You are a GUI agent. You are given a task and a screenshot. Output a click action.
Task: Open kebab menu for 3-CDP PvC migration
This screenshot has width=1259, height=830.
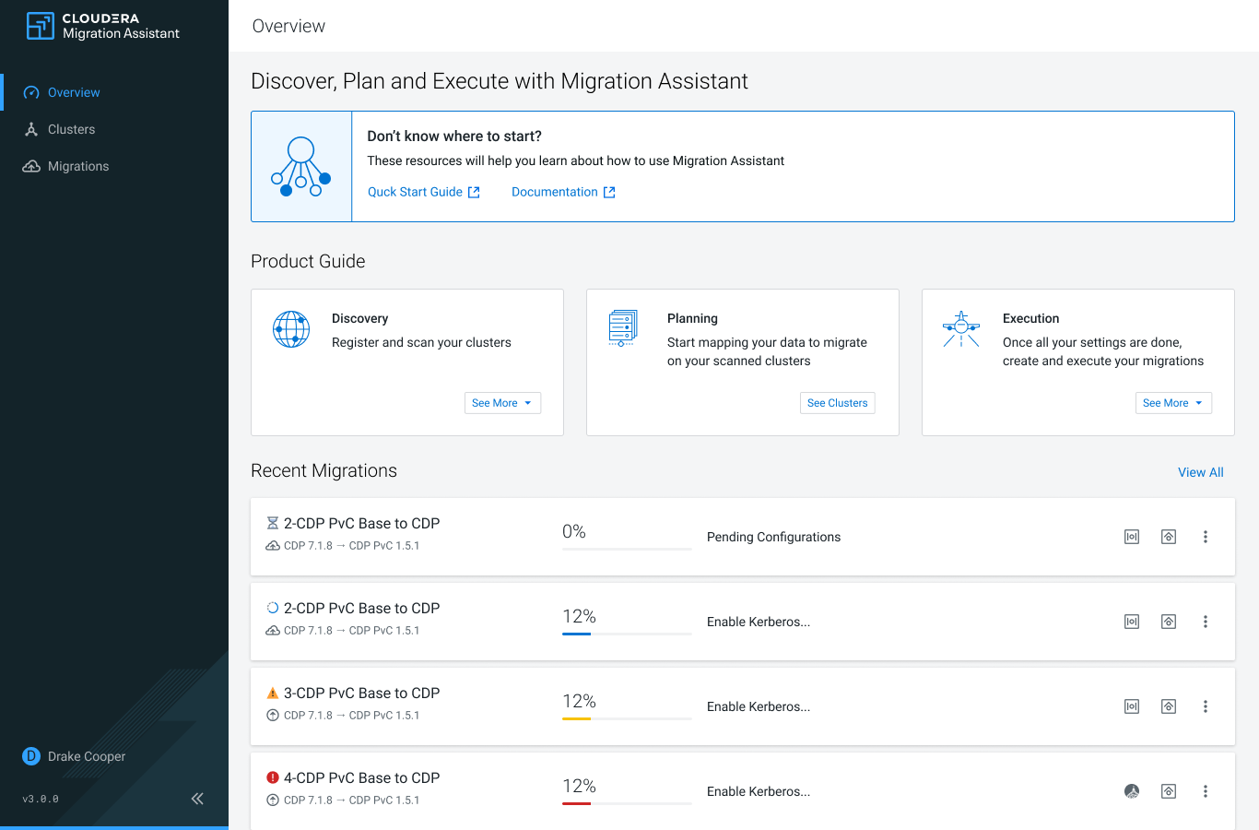tap(1205, 706)
